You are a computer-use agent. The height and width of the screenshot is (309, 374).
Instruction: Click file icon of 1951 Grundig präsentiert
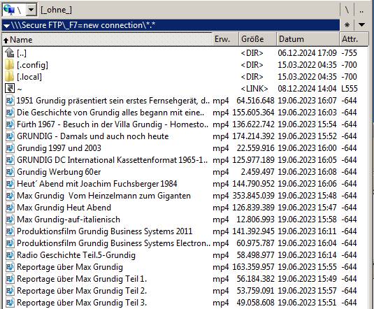pyautogui.click(x=10, y=101)
